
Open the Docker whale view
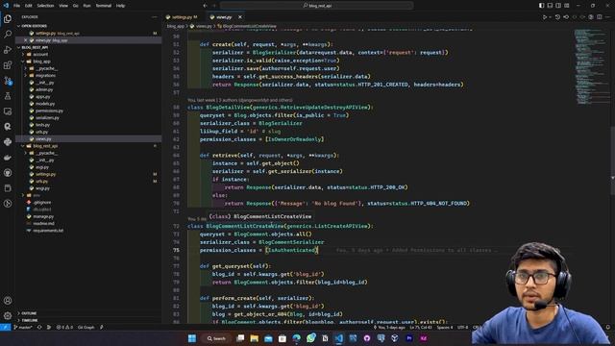point(8,158)
